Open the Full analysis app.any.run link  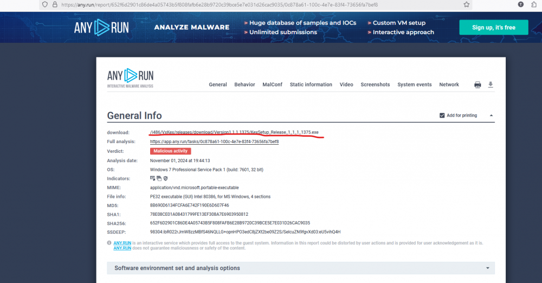214,141
